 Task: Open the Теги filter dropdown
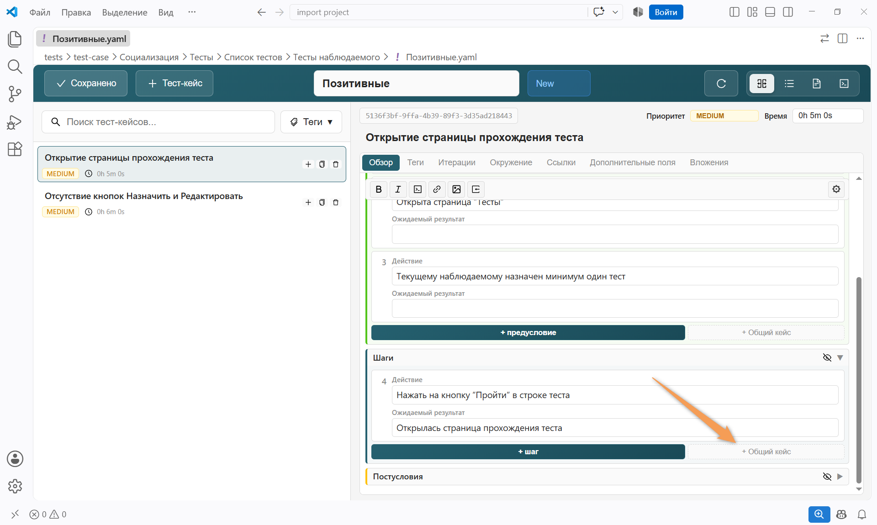click(x=311, y=122)
